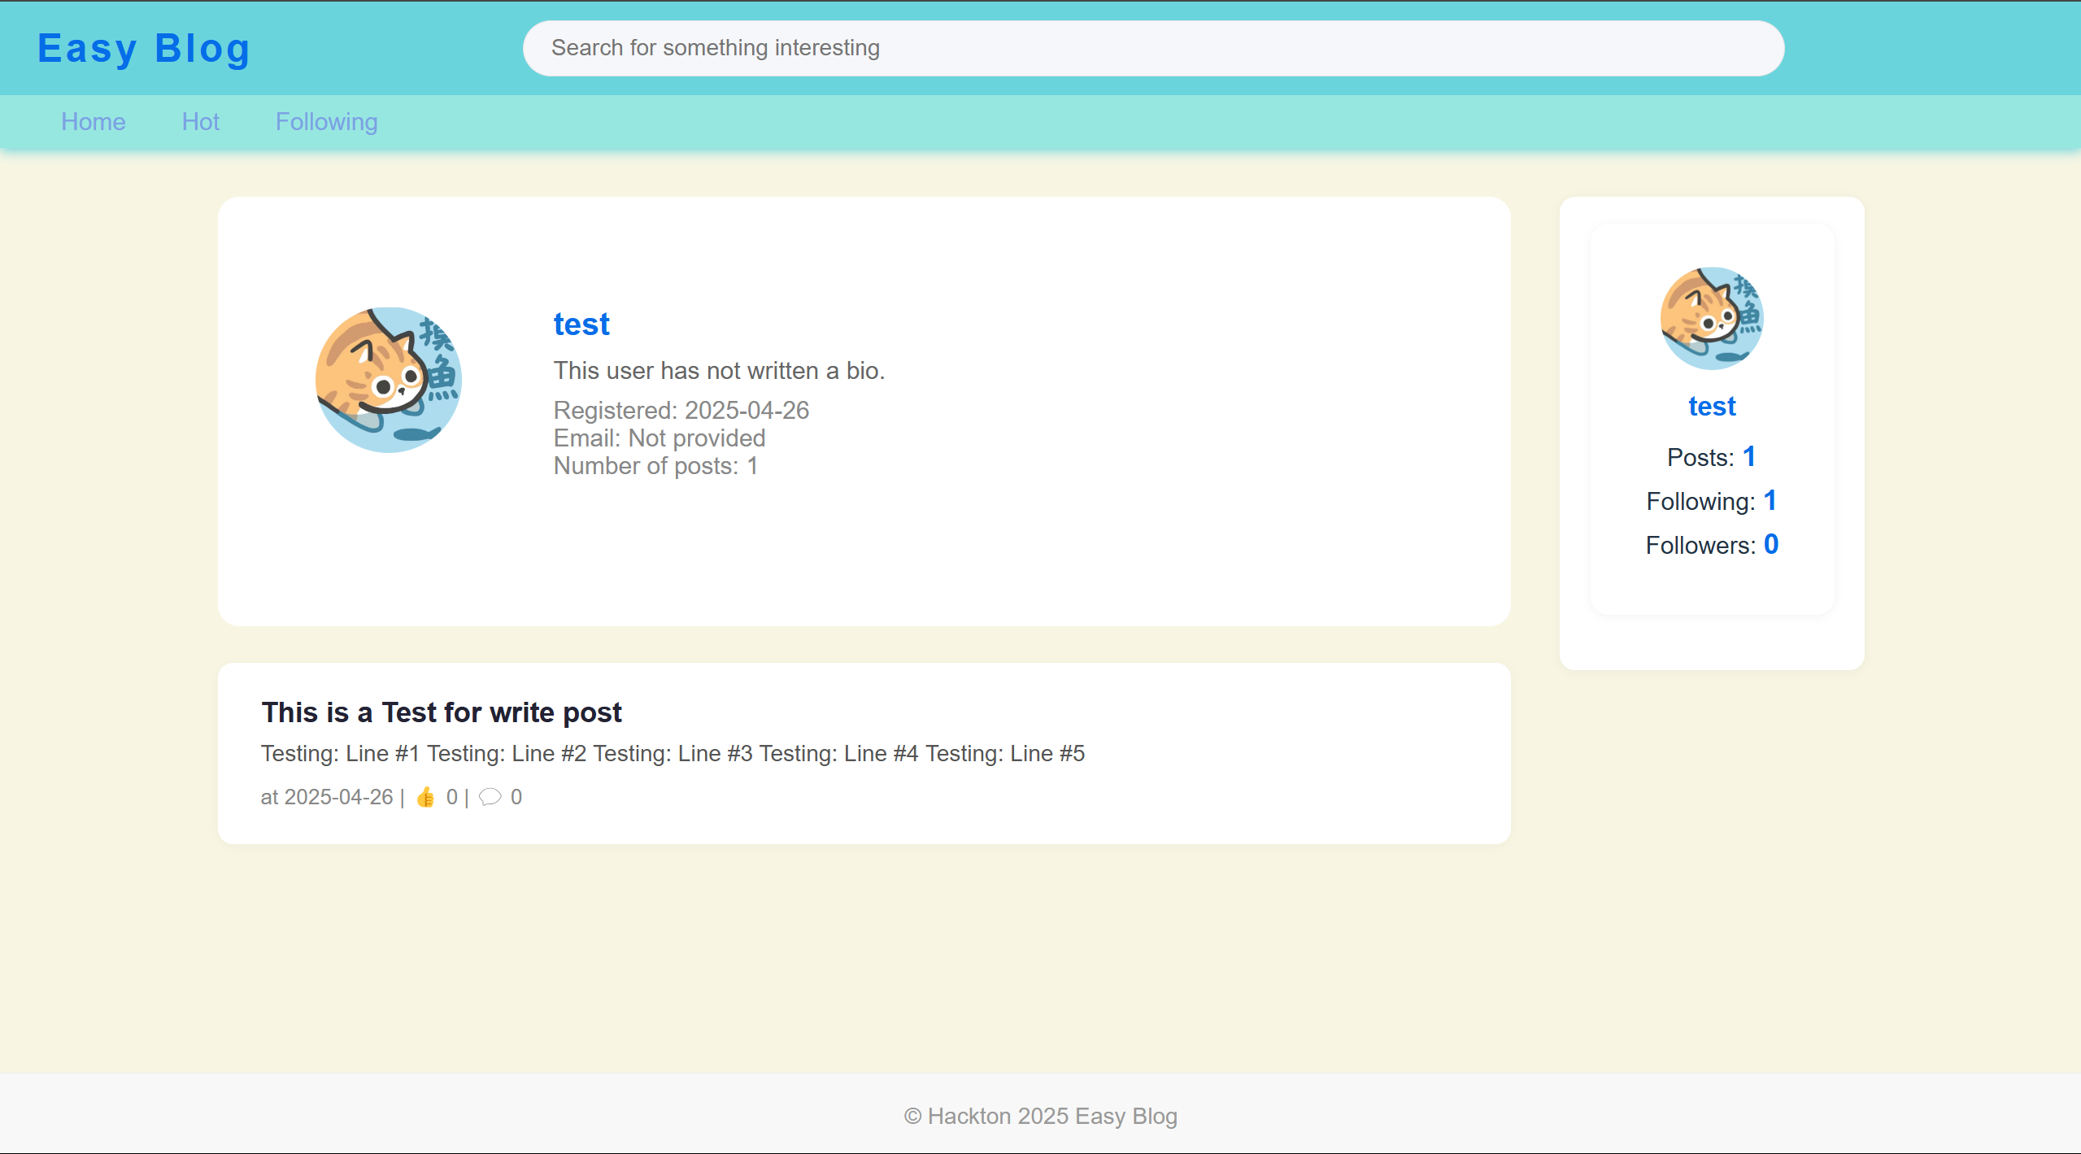This screenshot has height=1154, width=2081.
Task: Click the 'test' username in profile card
Action: tap(581, 324)
